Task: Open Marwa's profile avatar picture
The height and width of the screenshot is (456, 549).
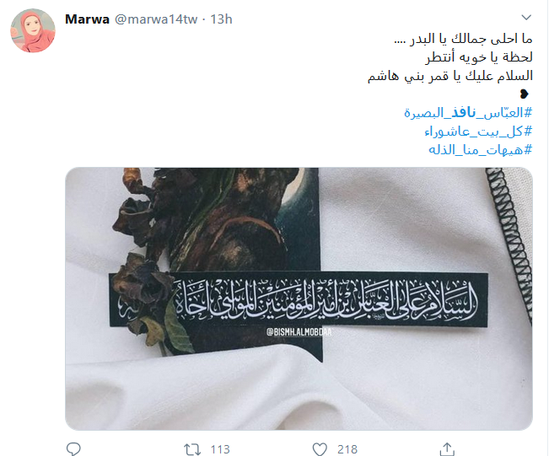Action: coord(33,31)
